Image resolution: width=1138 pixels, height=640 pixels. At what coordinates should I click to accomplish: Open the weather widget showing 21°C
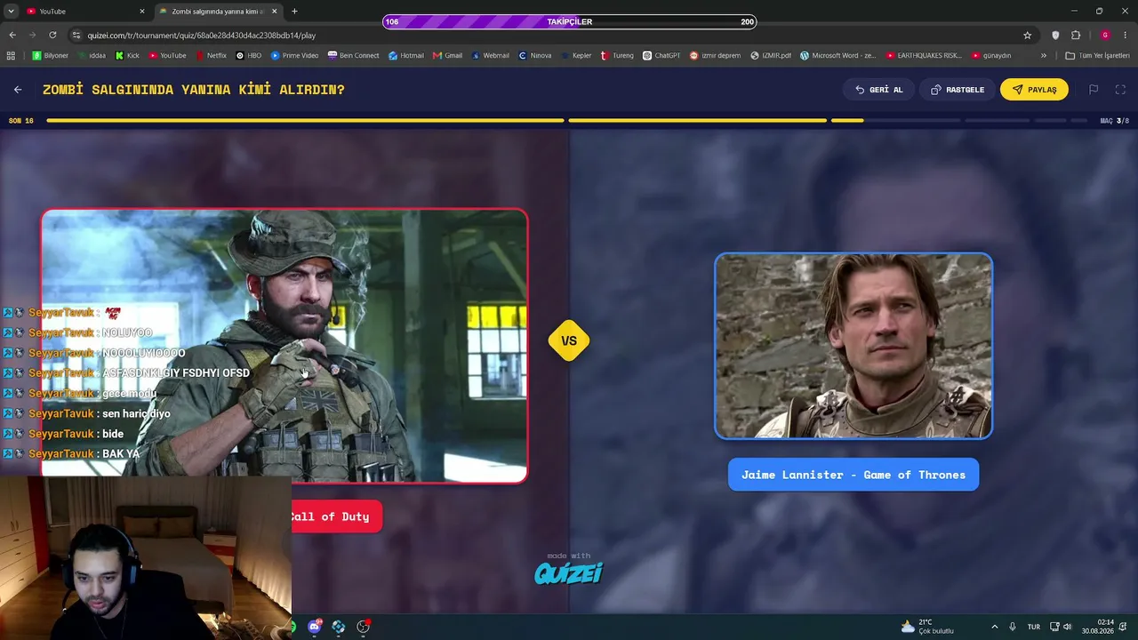tap(926, 627)
